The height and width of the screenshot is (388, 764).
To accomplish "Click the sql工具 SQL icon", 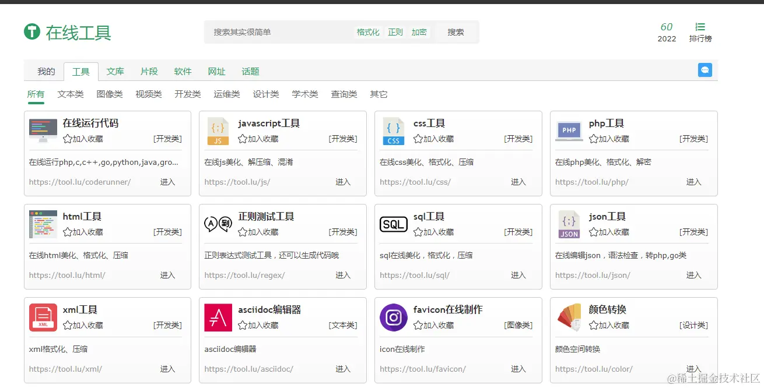I will pos(394,224).
